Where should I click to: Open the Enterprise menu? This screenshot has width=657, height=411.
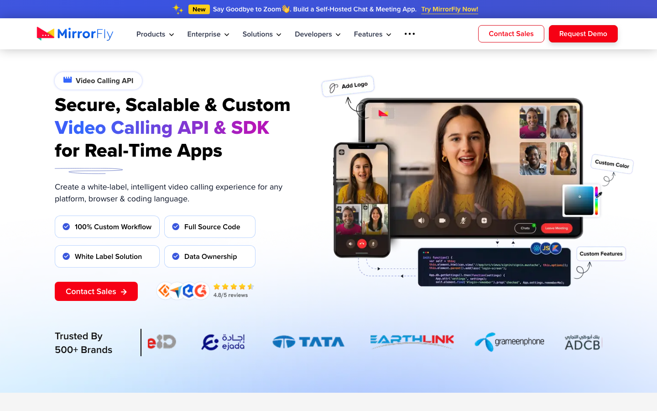pyautogui.click(x=208, y=34)
